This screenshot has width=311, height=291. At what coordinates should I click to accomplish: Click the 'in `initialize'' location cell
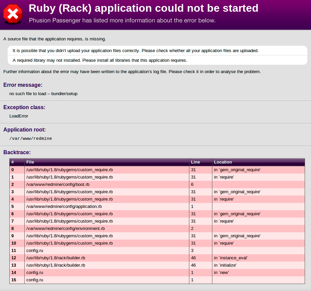coord(225,265)
